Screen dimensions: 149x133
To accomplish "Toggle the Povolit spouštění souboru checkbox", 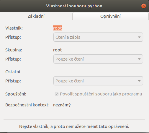I will (x=57, y=94).
